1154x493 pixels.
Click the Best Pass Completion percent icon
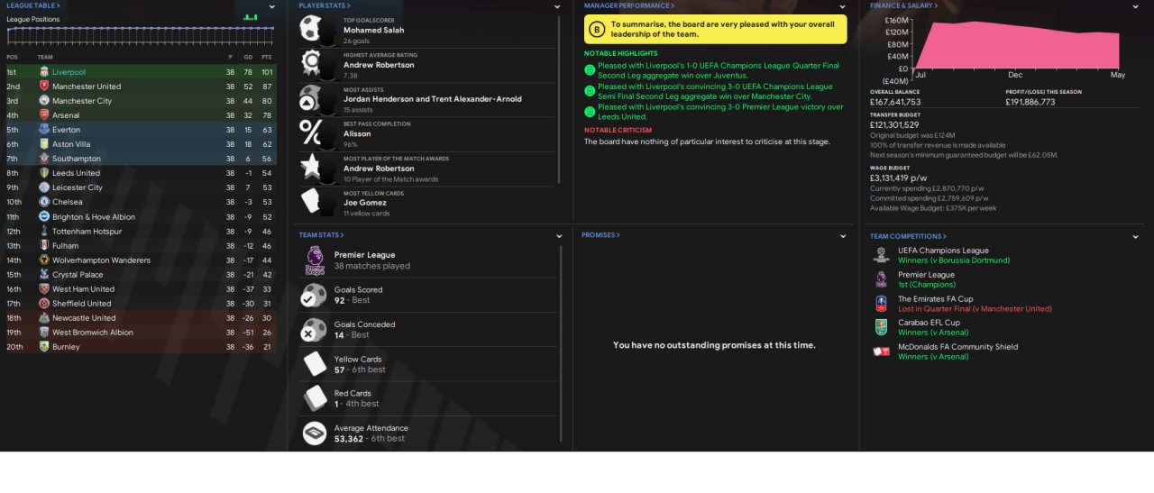310,133
